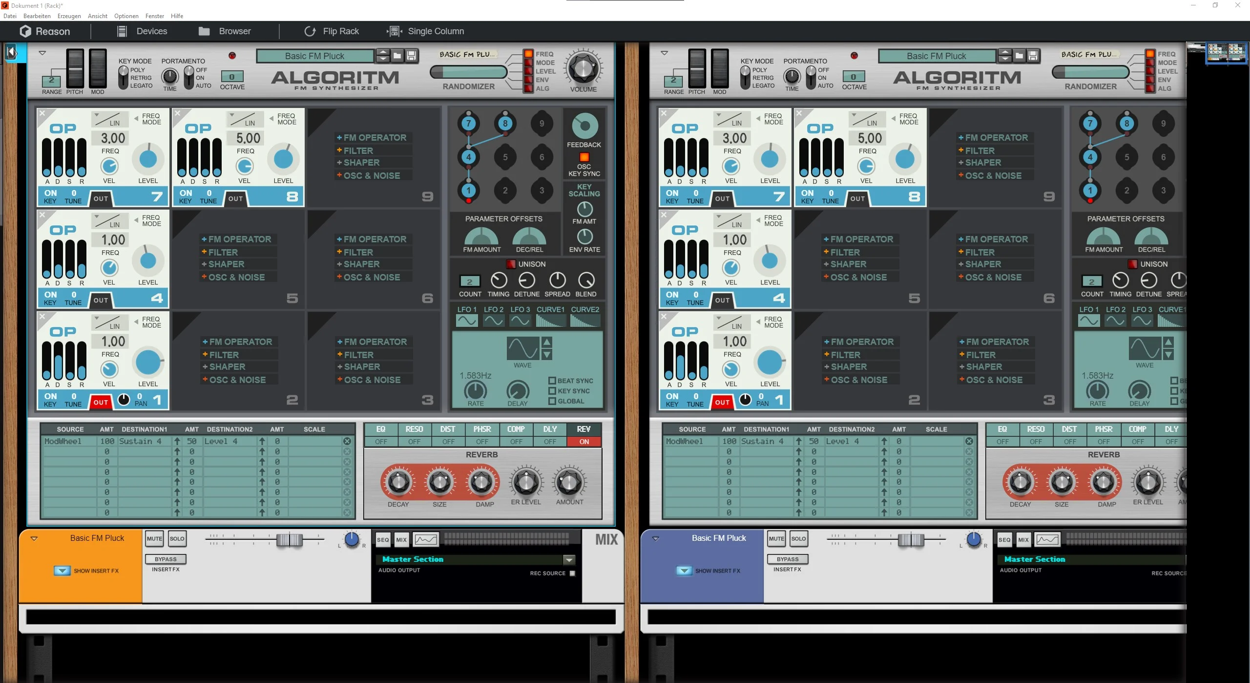Click BYPASS insert FX on blue channel
This screenshot has width=1250, height=683.
click(x=788, y=559)
